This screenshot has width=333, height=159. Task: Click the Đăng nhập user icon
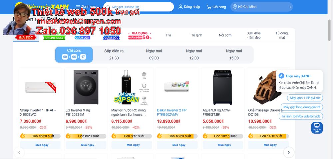click(180, 7)
